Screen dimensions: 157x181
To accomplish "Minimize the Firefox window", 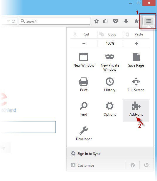I will 131,3.
